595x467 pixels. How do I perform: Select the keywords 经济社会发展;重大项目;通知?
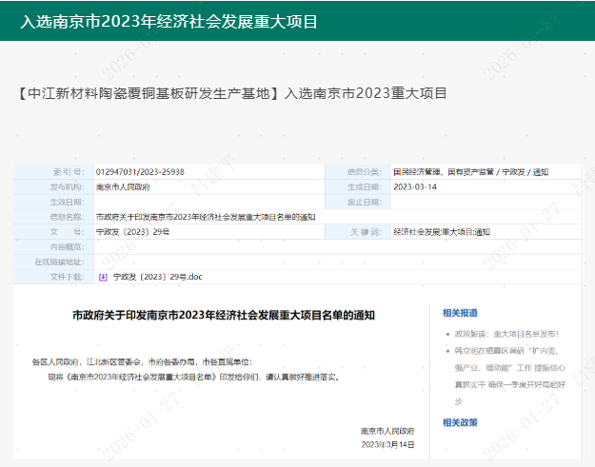(x=442, y=232)
